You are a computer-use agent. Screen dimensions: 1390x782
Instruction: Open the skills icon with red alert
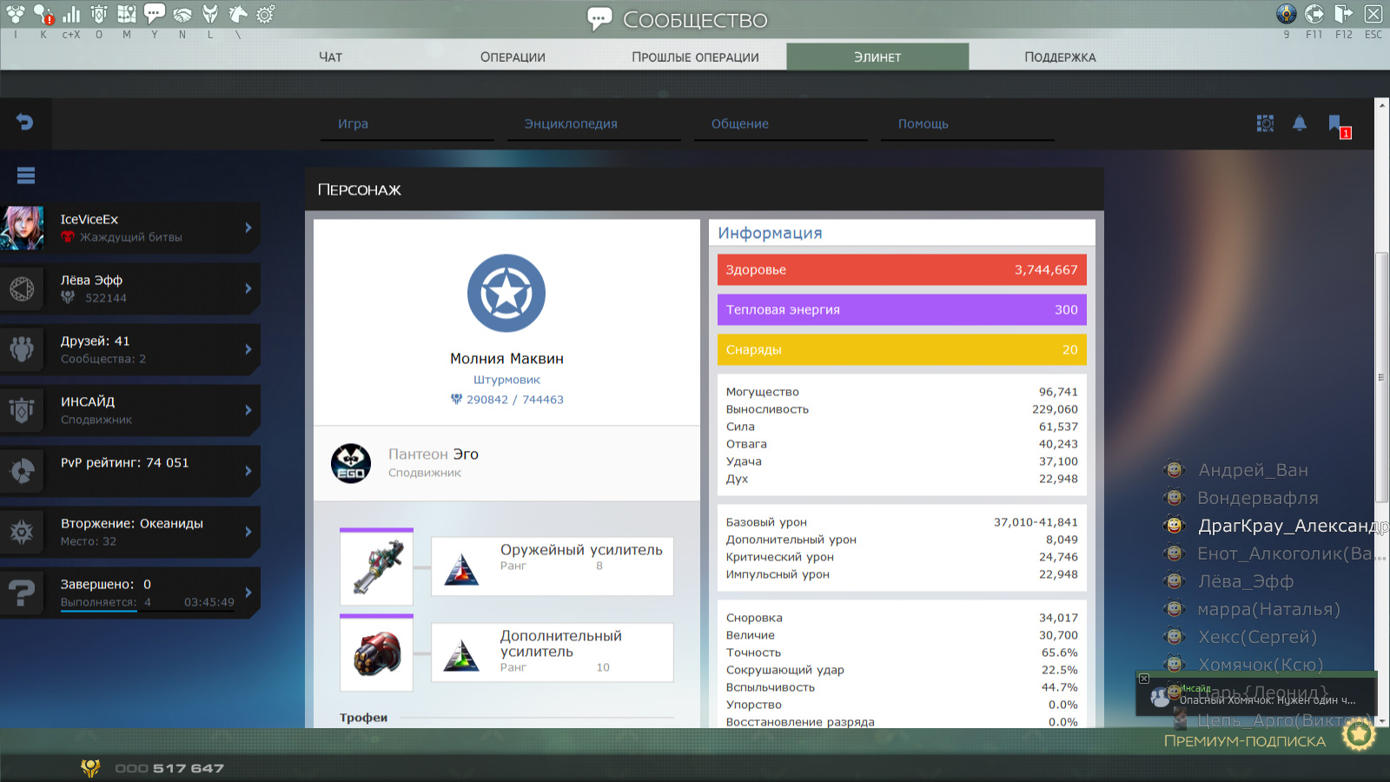(x=43, y=14)
